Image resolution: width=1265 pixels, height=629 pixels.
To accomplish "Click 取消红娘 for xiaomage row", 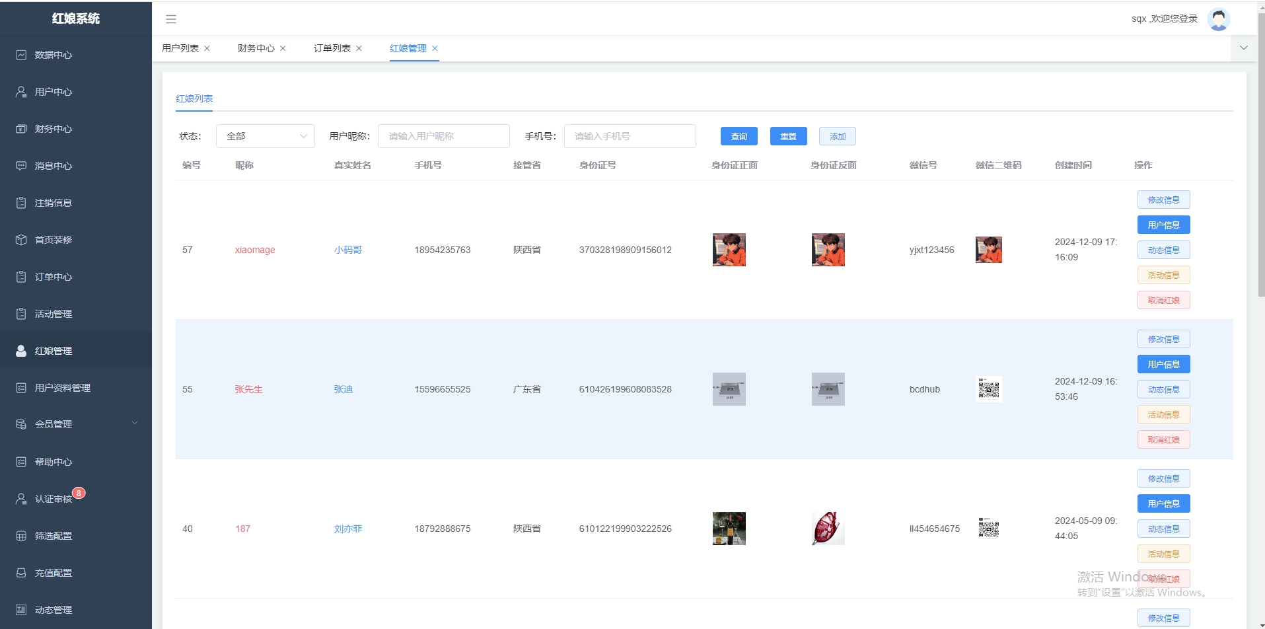I will [1164, 300].
